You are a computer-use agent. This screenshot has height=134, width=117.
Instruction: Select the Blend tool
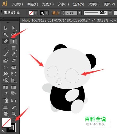[14, 94]
